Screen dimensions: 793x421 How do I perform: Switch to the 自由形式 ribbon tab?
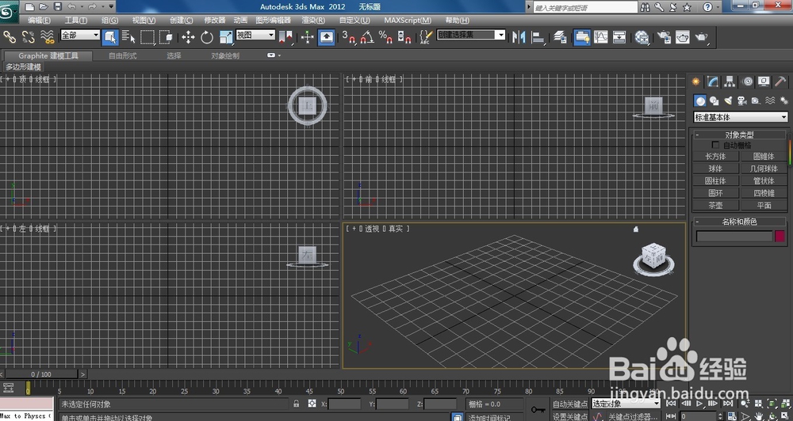123,56
